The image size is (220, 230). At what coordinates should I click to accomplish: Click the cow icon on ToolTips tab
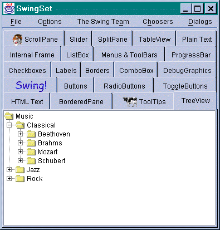pos(130,101)
